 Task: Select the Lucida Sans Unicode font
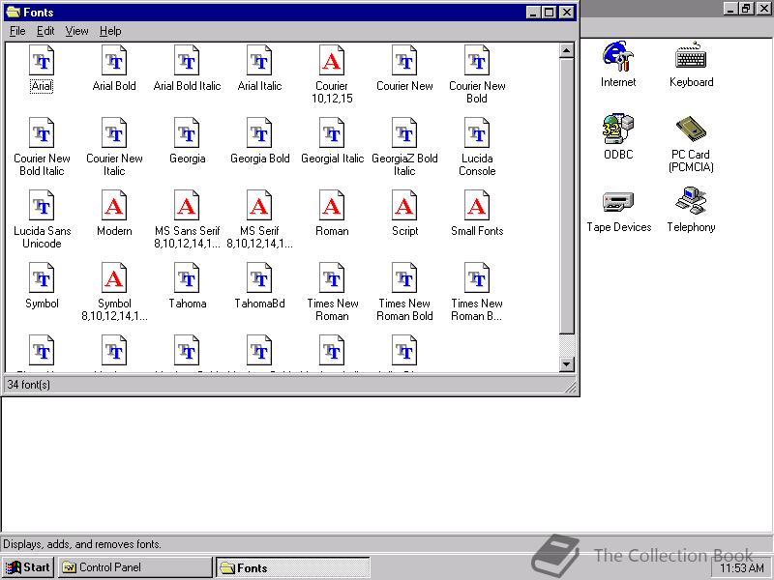(x=42, y=206)
